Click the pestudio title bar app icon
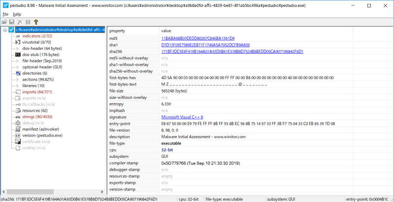The image size is (394, 202). point(7,5)
